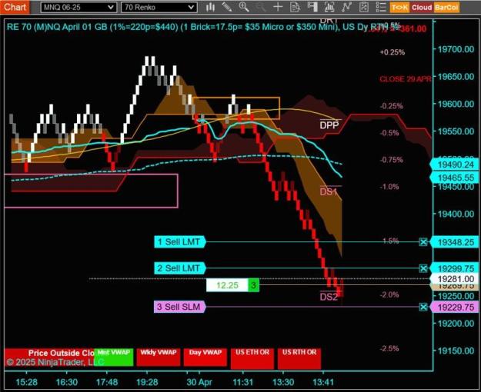Click the 2 Sell LMT order label
The image size is (481, 392).
coord(180,268)
